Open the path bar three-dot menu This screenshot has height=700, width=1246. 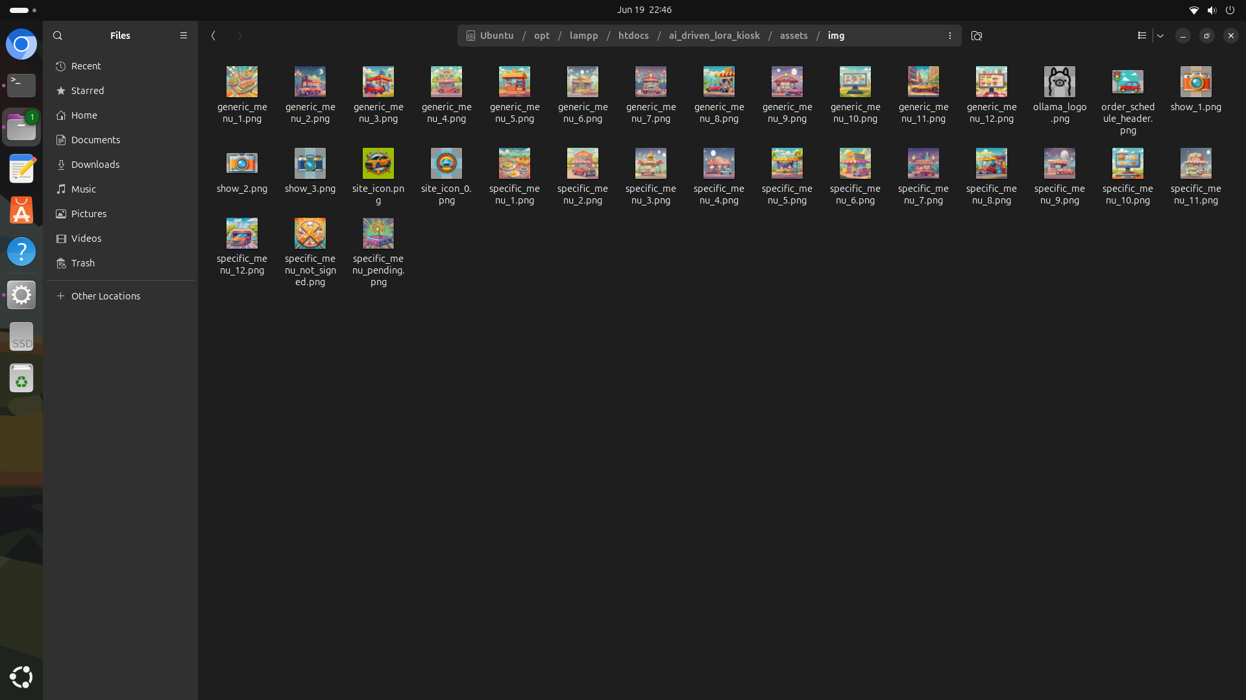pos(950,36)
